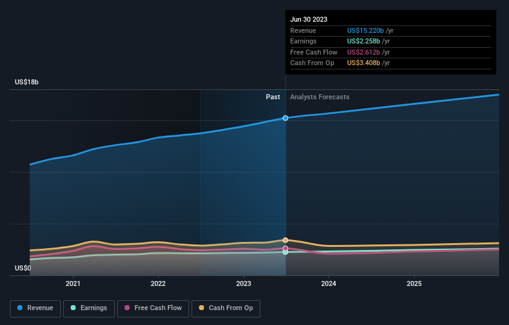Click the pink Free Cash Flow data point

(x=285, y=248)
